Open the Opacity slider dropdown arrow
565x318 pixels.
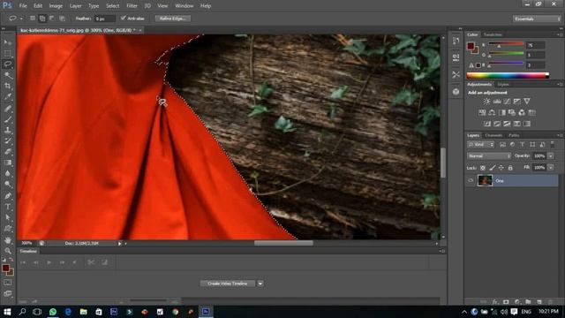551,156
